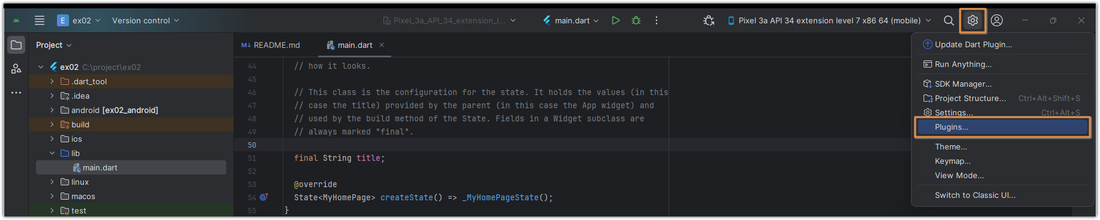This screenshot has width=1100, height=220.
Task: Open the Pixel 3a device selector dropdown
Action: tap(829, 20)
